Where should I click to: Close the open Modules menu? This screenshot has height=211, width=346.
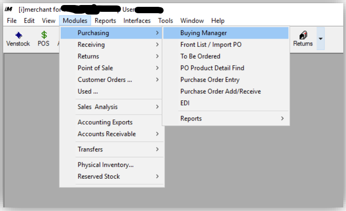(75, 20)
